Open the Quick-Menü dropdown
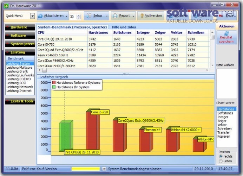 (x=32, y=16)
